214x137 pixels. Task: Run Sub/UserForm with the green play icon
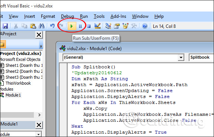pyautogui.click(x=72, y=26)
